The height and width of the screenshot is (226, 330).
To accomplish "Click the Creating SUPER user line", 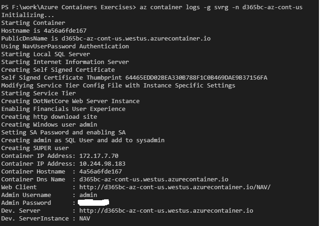I will click(35, 148).
